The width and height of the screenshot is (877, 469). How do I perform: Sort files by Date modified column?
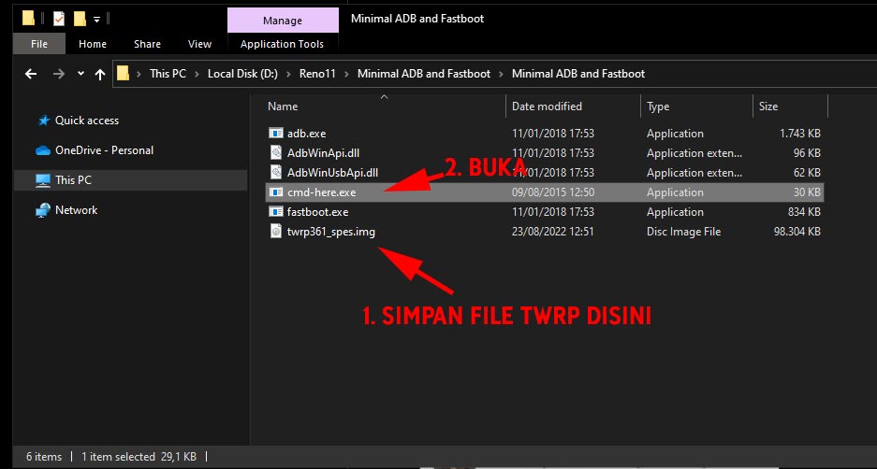click(547, 107)
